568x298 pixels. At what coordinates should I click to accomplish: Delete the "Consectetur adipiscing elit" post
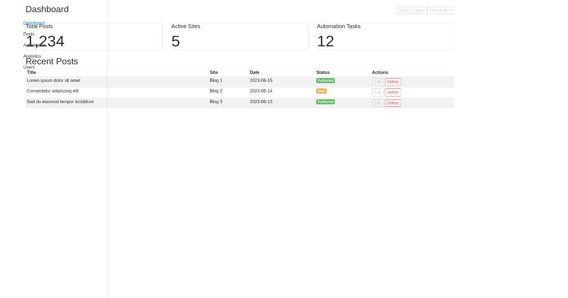pyautogui.click(x=393, y=92)
